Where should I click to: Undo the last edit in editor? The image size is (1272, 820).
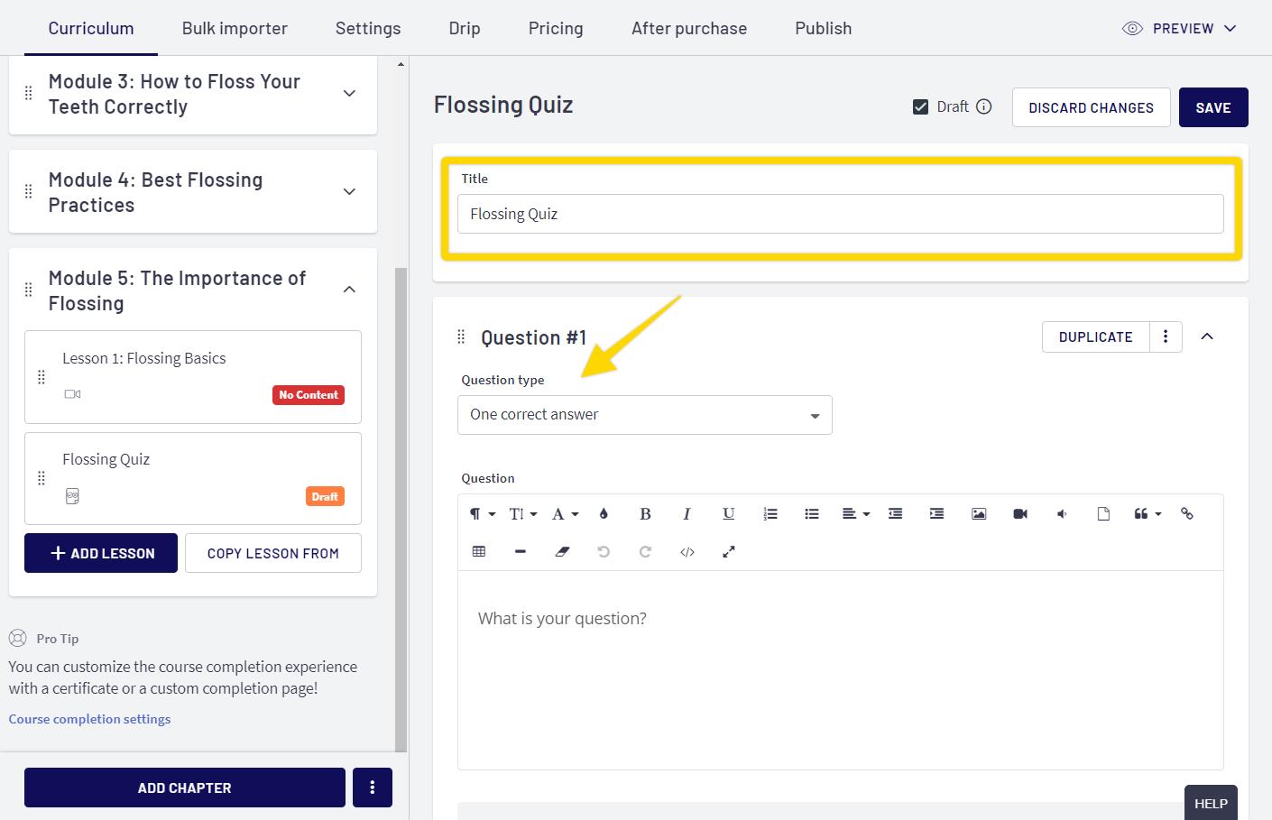tap(604, 552)
